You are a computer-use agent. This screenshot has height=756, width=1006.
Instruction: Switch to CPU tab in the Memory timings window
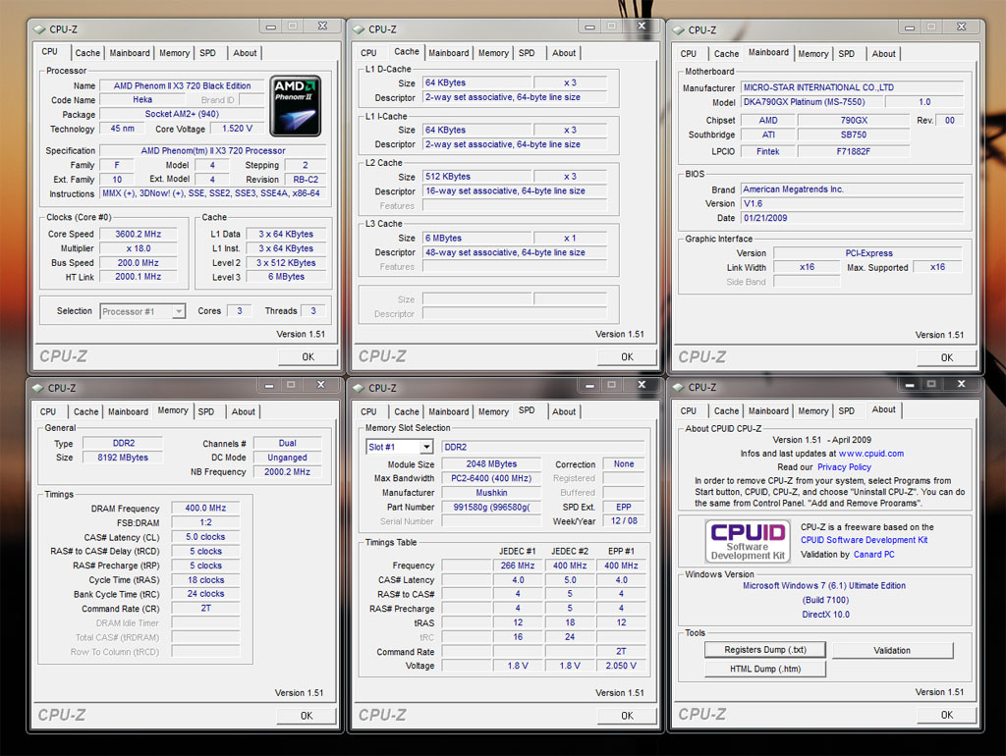click(47, 411)
